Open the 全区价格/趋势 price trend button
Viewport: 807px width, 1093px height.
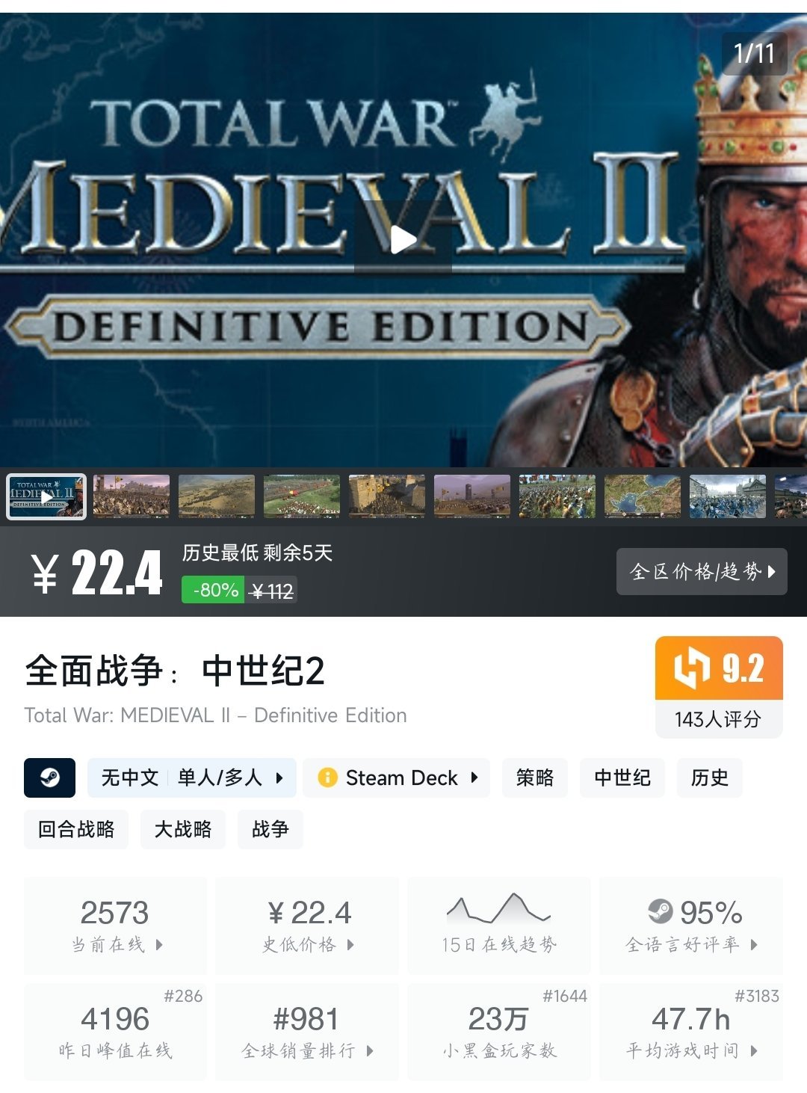[x=702, y=572]
